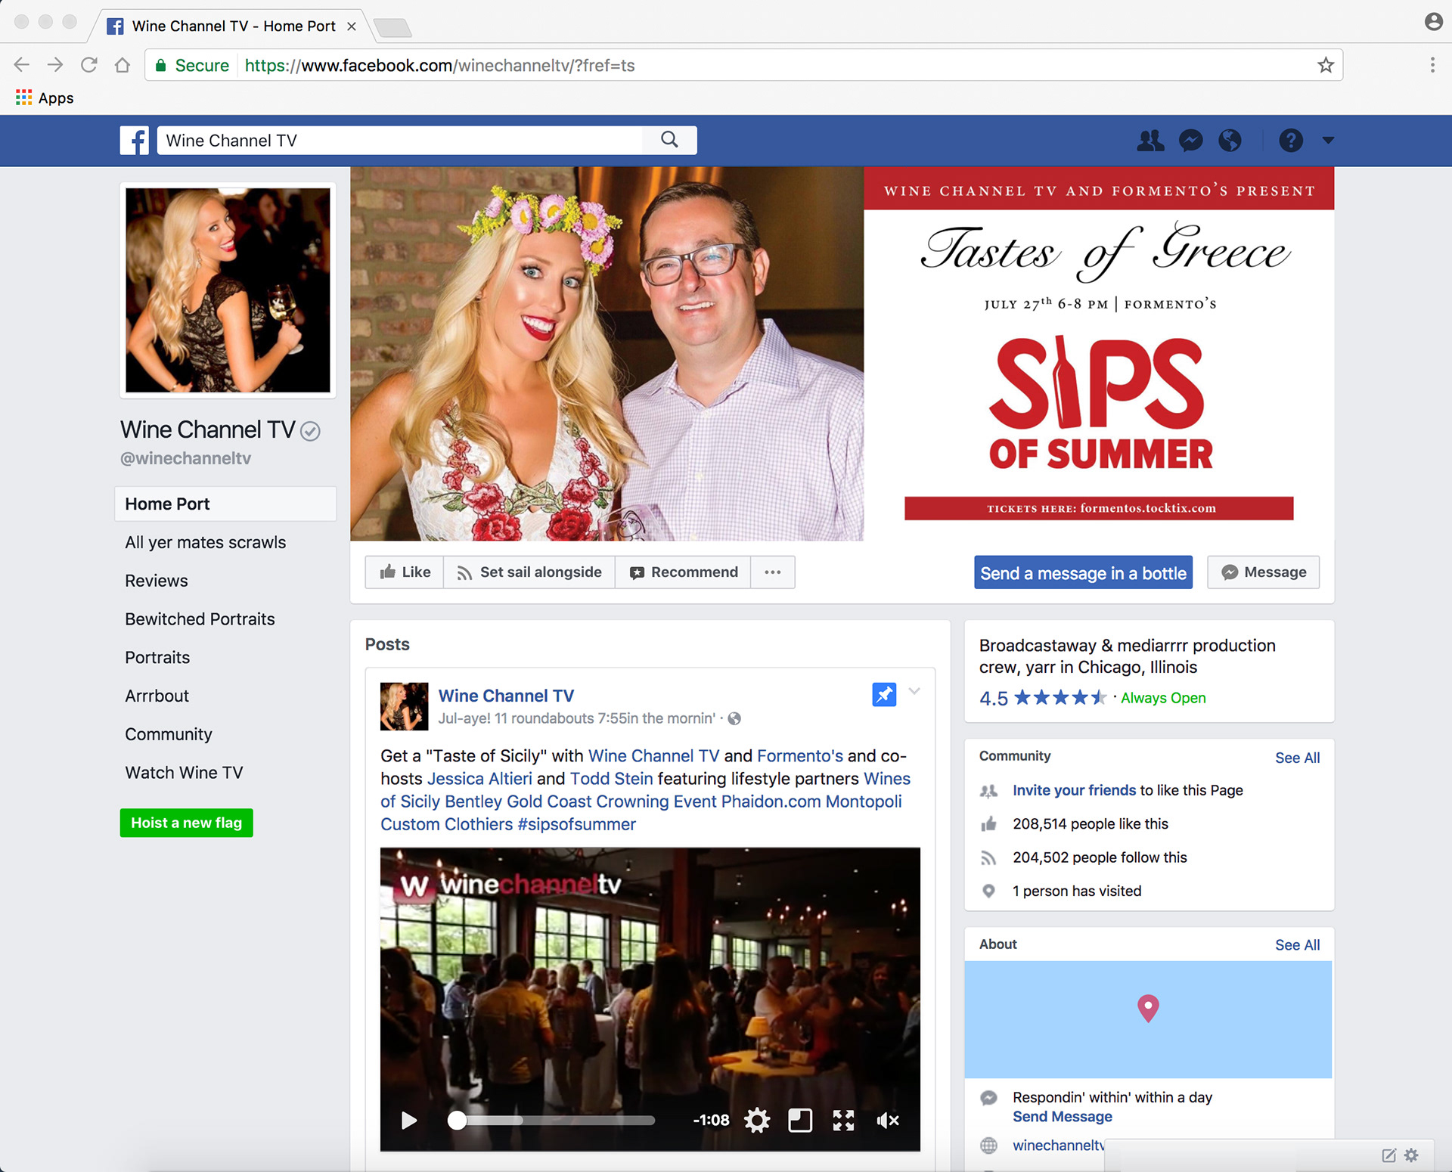Click the video progress slider
This screenshot has width=1452, height=1172.
[556, 1120]
